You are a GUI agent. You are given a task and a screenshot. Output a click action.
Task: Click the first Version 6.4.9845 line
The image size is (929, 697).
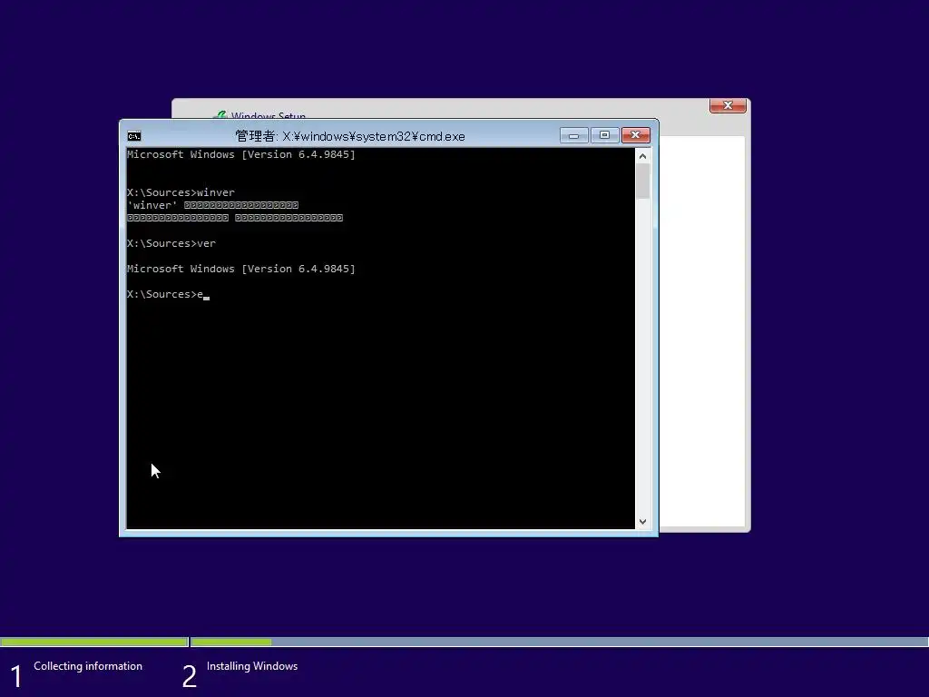tap(241, 154)
